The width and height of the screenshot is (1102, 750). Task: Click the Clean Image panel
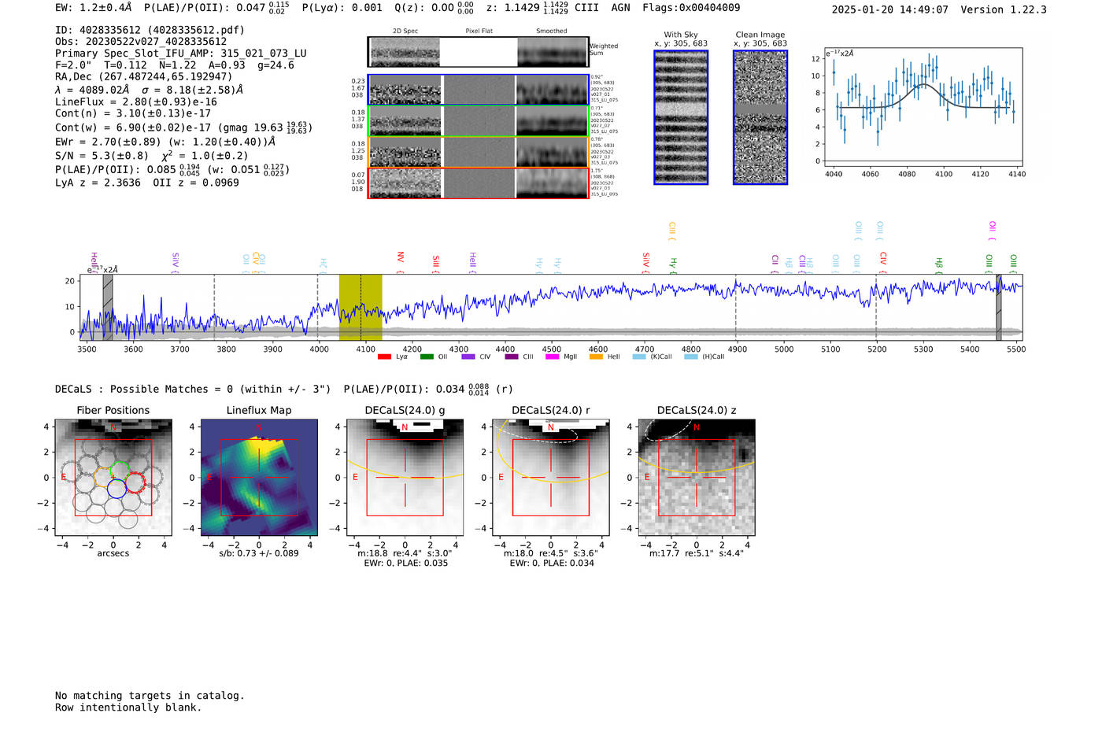tap(760, 117)
